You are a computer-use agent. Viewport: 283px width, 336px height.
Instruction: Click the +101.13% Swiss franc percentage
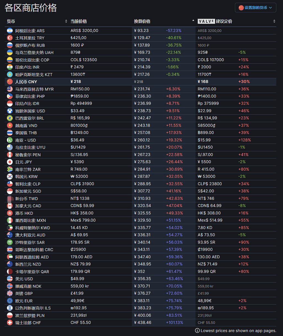pos(175,323)
